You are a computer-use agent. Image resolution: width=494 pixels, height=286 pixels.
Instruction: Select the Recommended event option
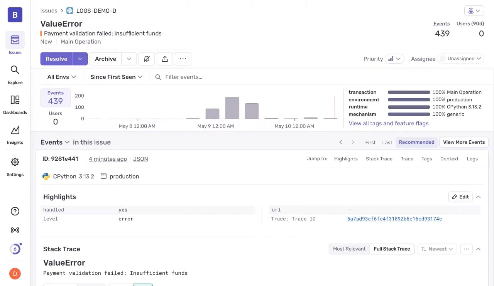416,142
